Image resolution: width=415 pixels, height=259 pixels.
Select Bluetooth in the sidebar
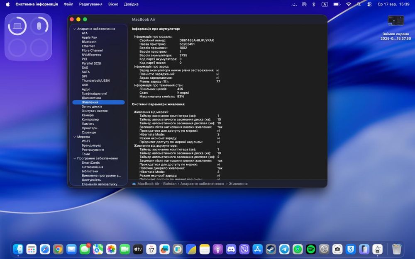tap(89, 42)
